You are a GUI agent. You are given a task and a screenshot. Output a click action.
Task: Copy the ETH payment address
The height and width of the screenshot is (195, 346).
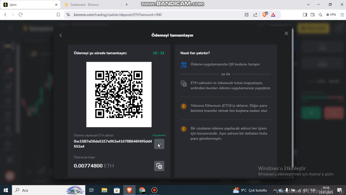(159, 144)
